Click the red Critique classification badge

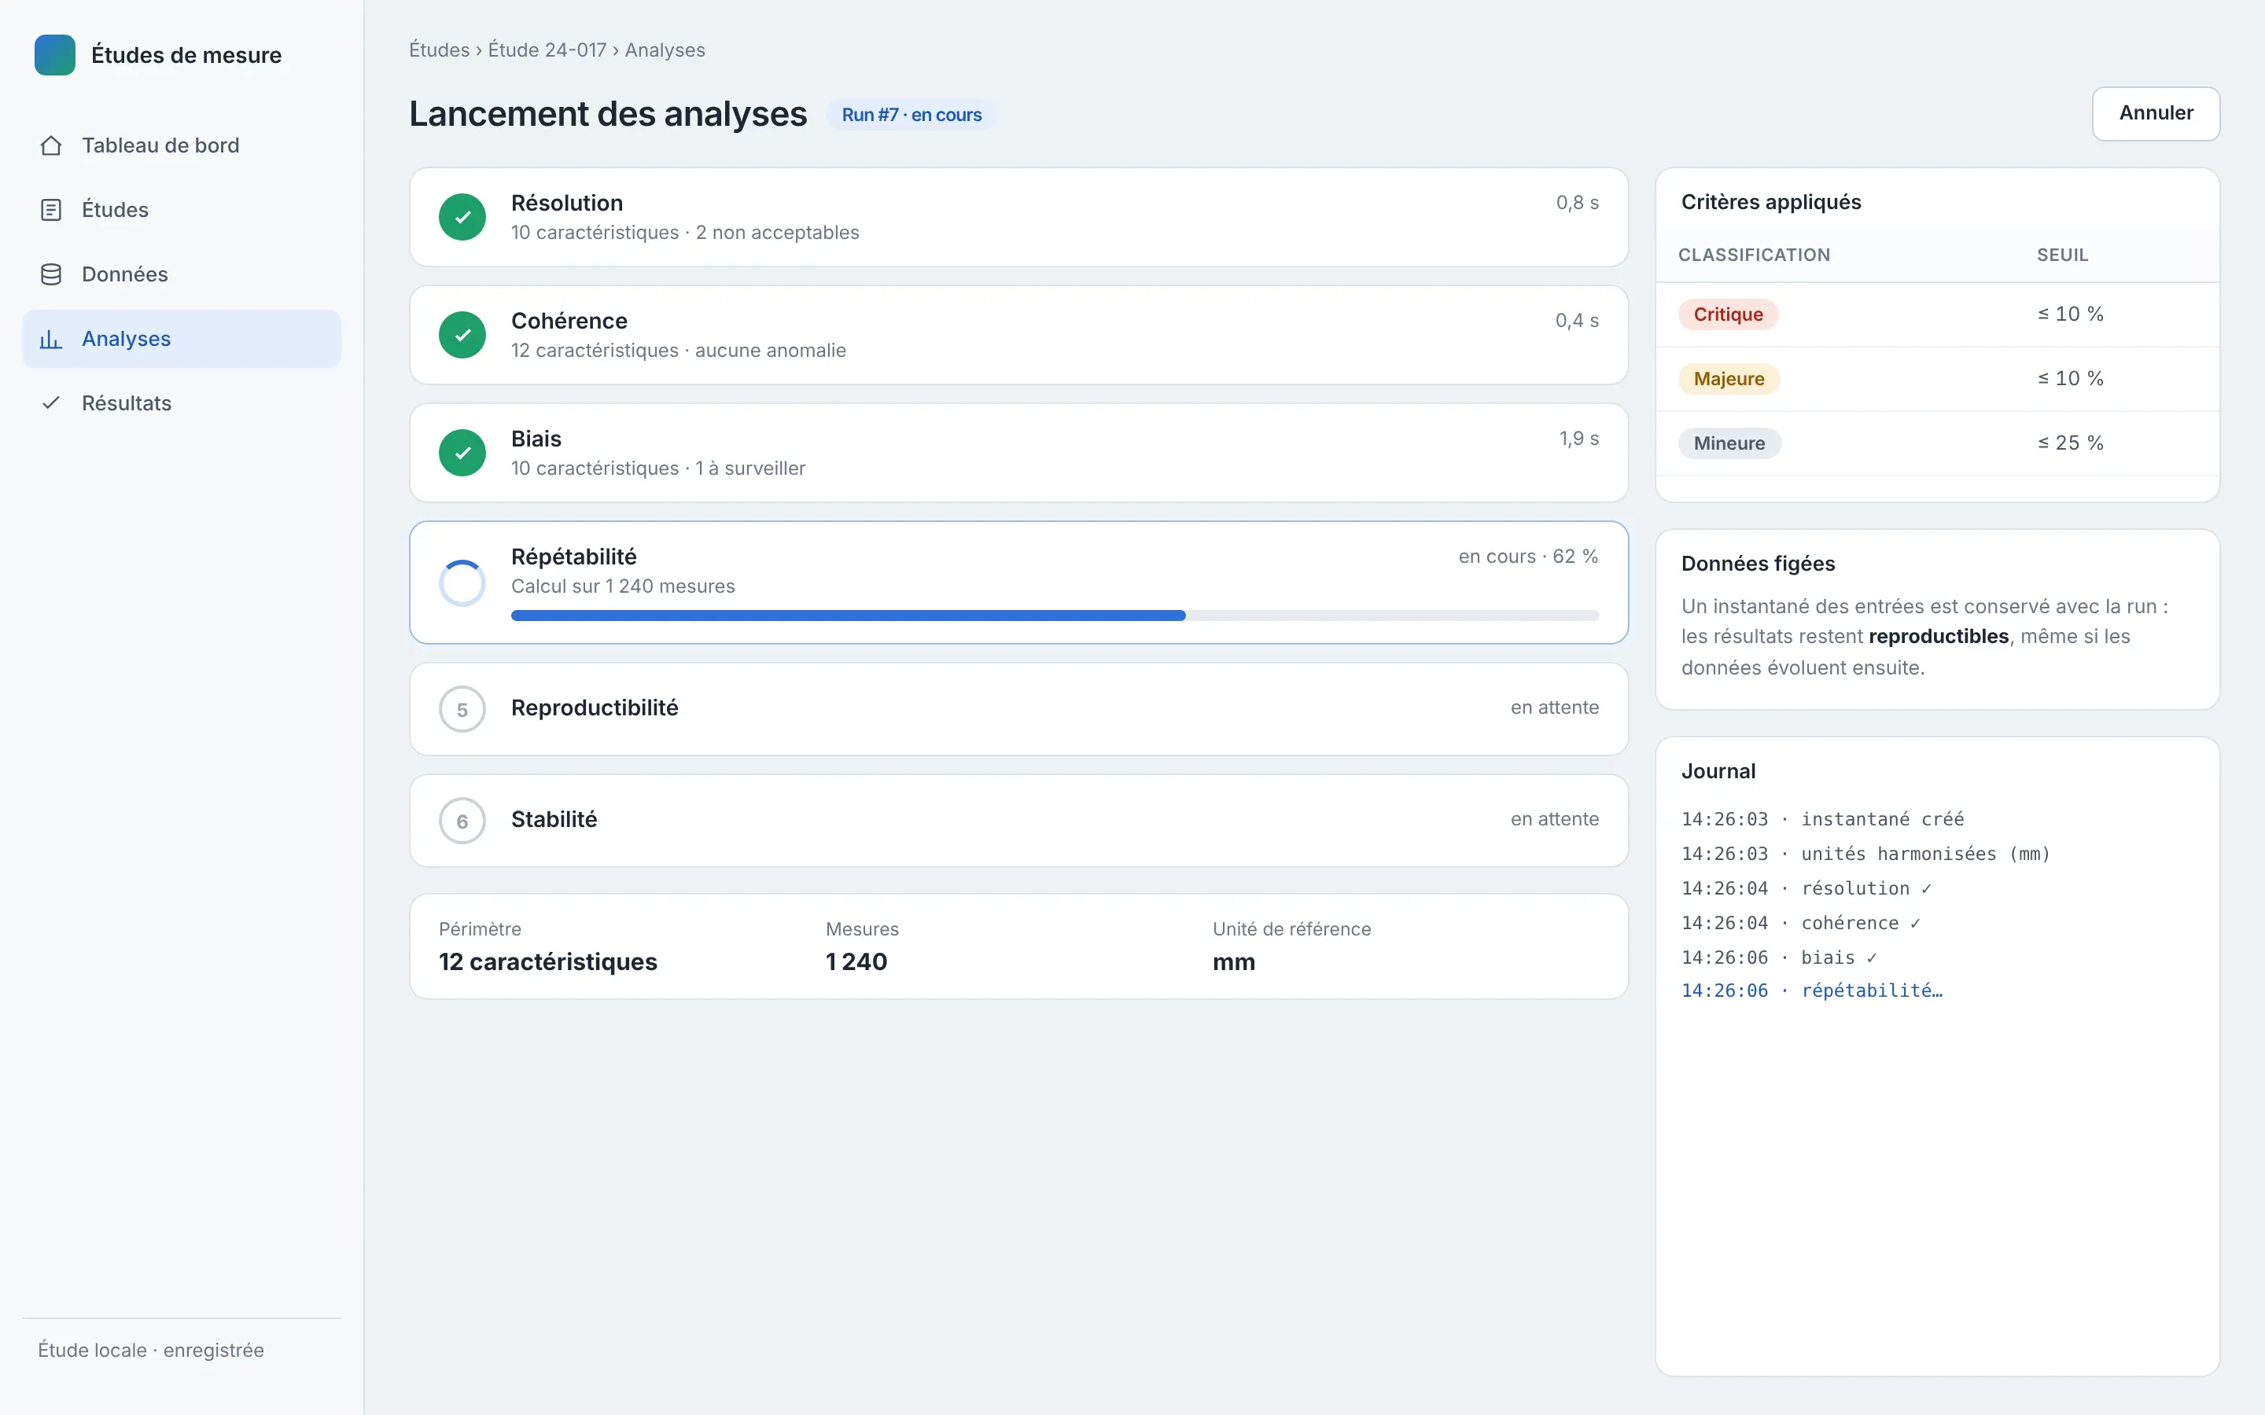pyautogui.click(x=1728, y=314)
